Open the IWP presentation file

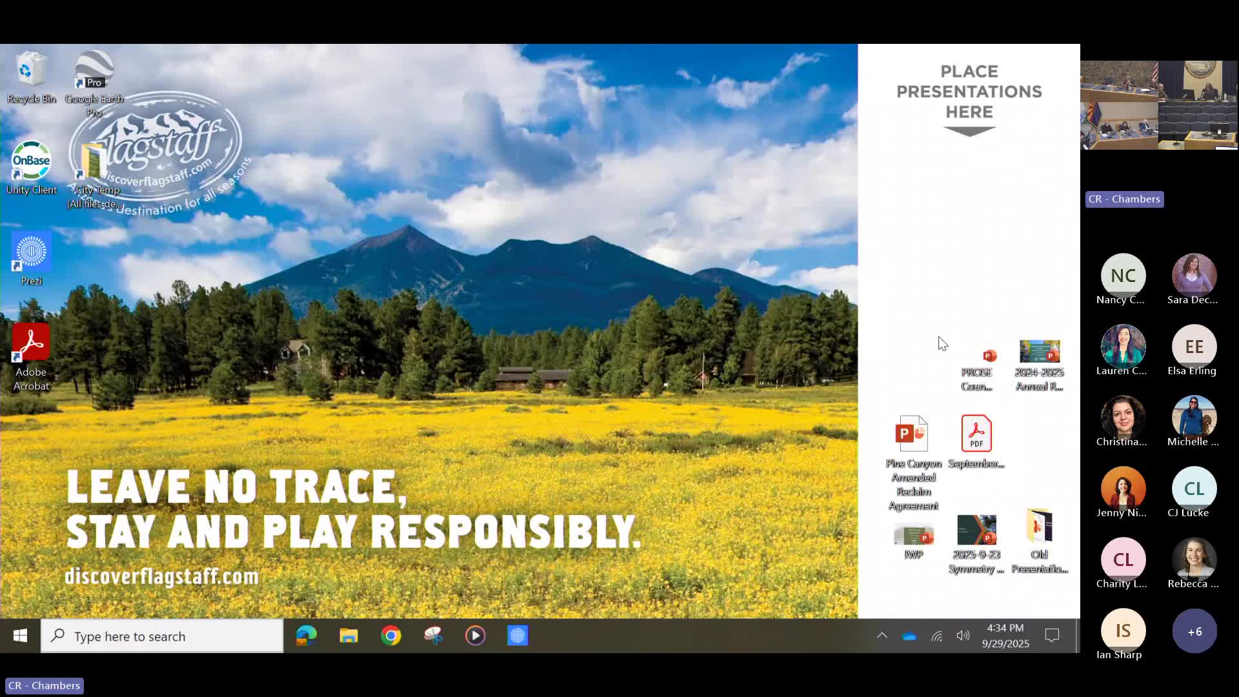coord(913,534)
